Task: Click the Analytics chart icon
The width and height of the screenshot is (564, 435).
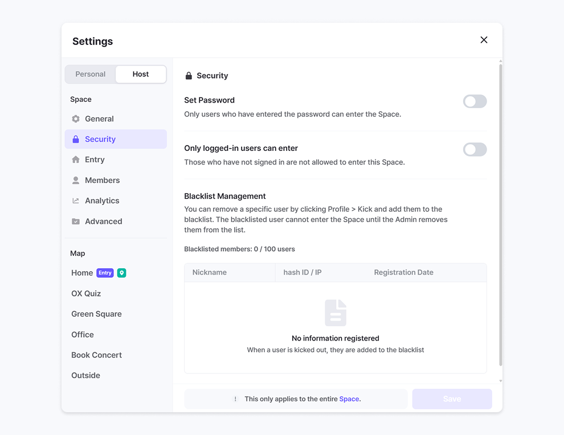Action: 76,201
